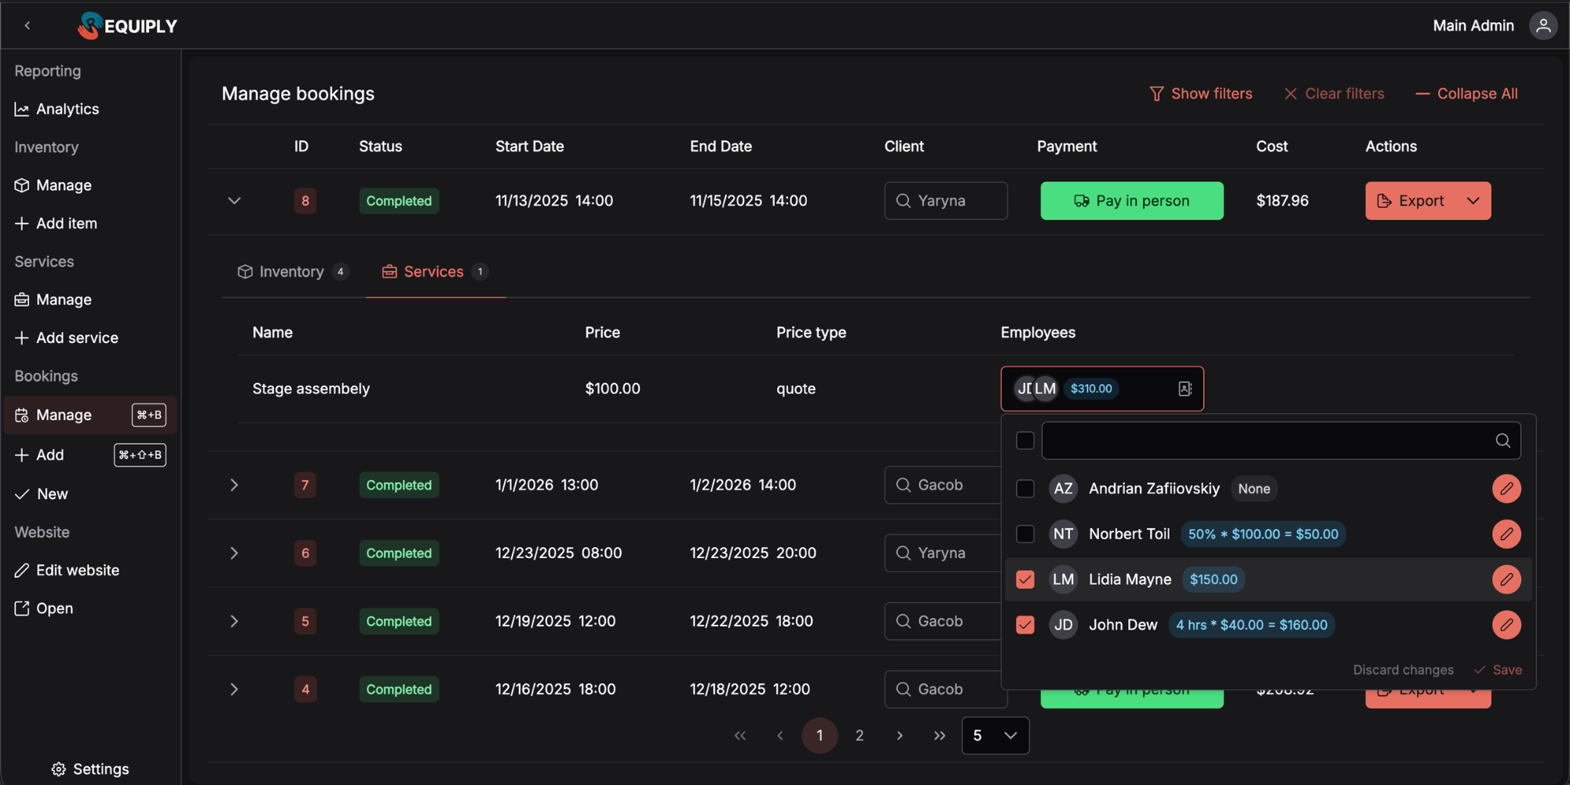
Task: Save the employee selection changes
Action: (1498, 670)
